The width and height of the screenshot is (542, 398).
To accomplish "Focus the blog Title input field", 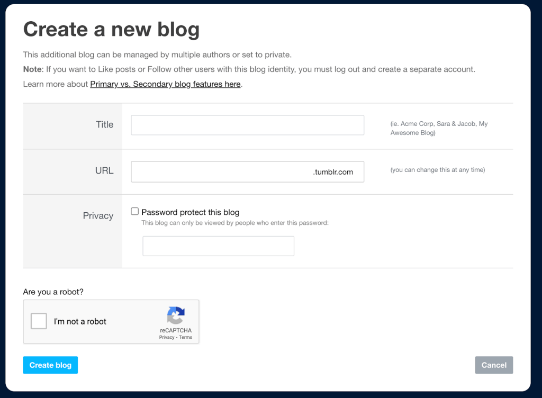I will (247, 125).
